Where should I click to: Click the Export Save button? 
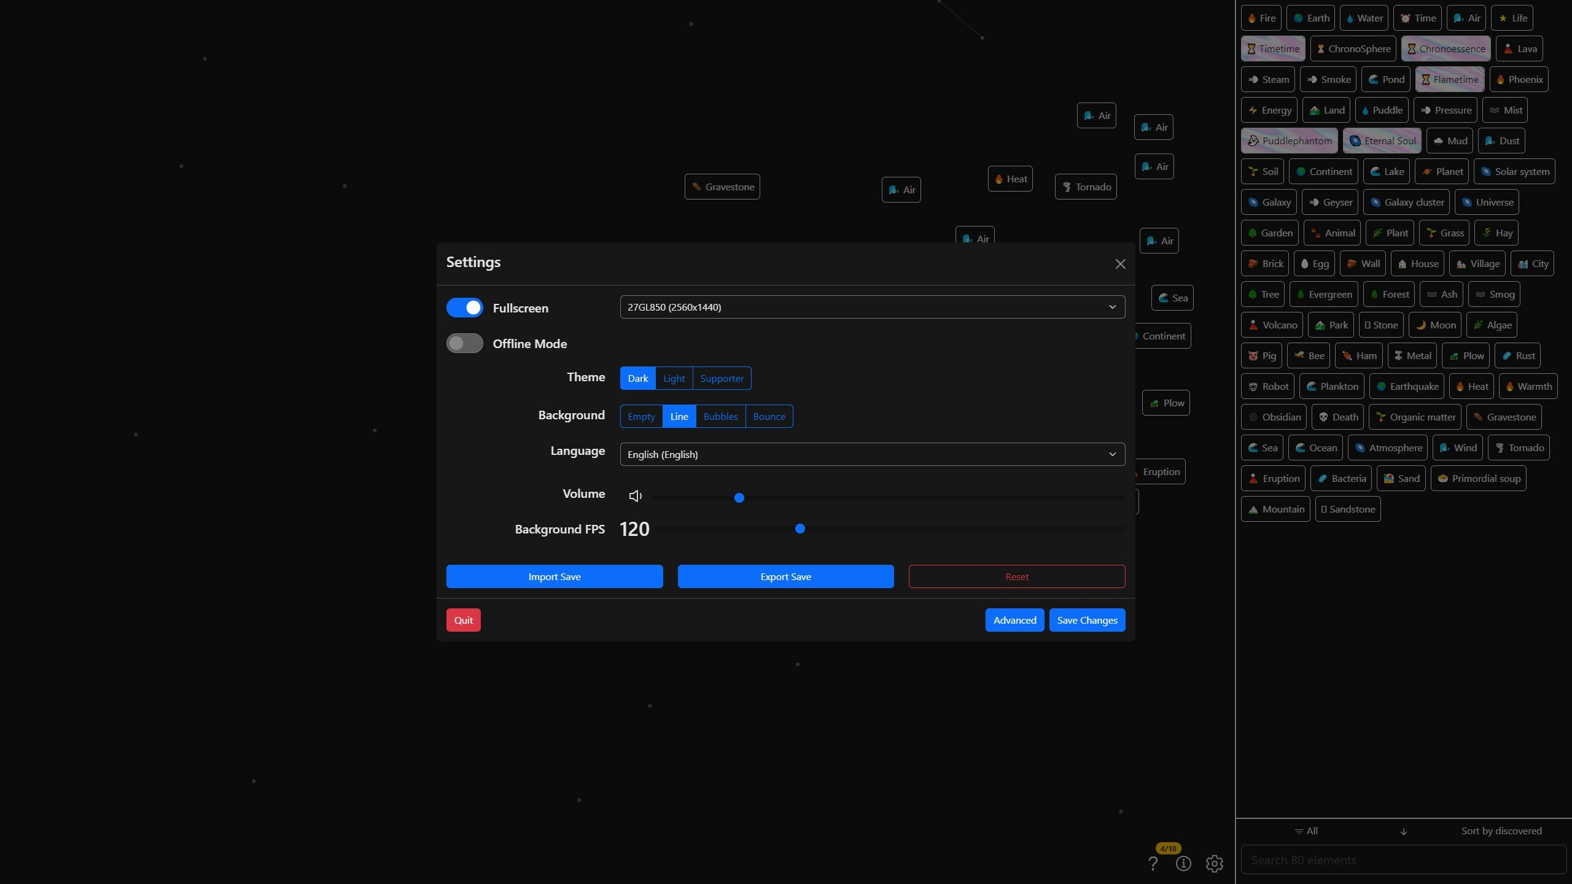pyautogui.click(x=785, y=576)
